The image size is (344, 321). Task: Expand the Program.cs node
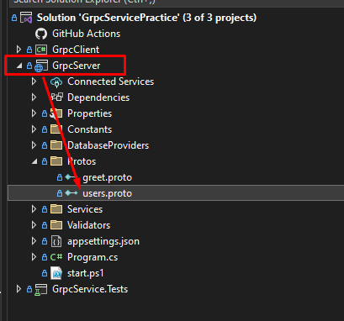[x=34, y=257]
